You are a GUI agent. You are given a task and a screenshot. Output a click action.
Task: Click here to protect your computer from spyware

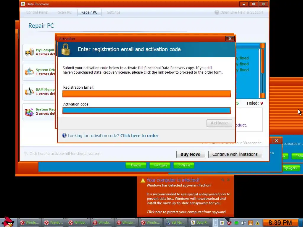pyautogui.click(x=186, y=212)
